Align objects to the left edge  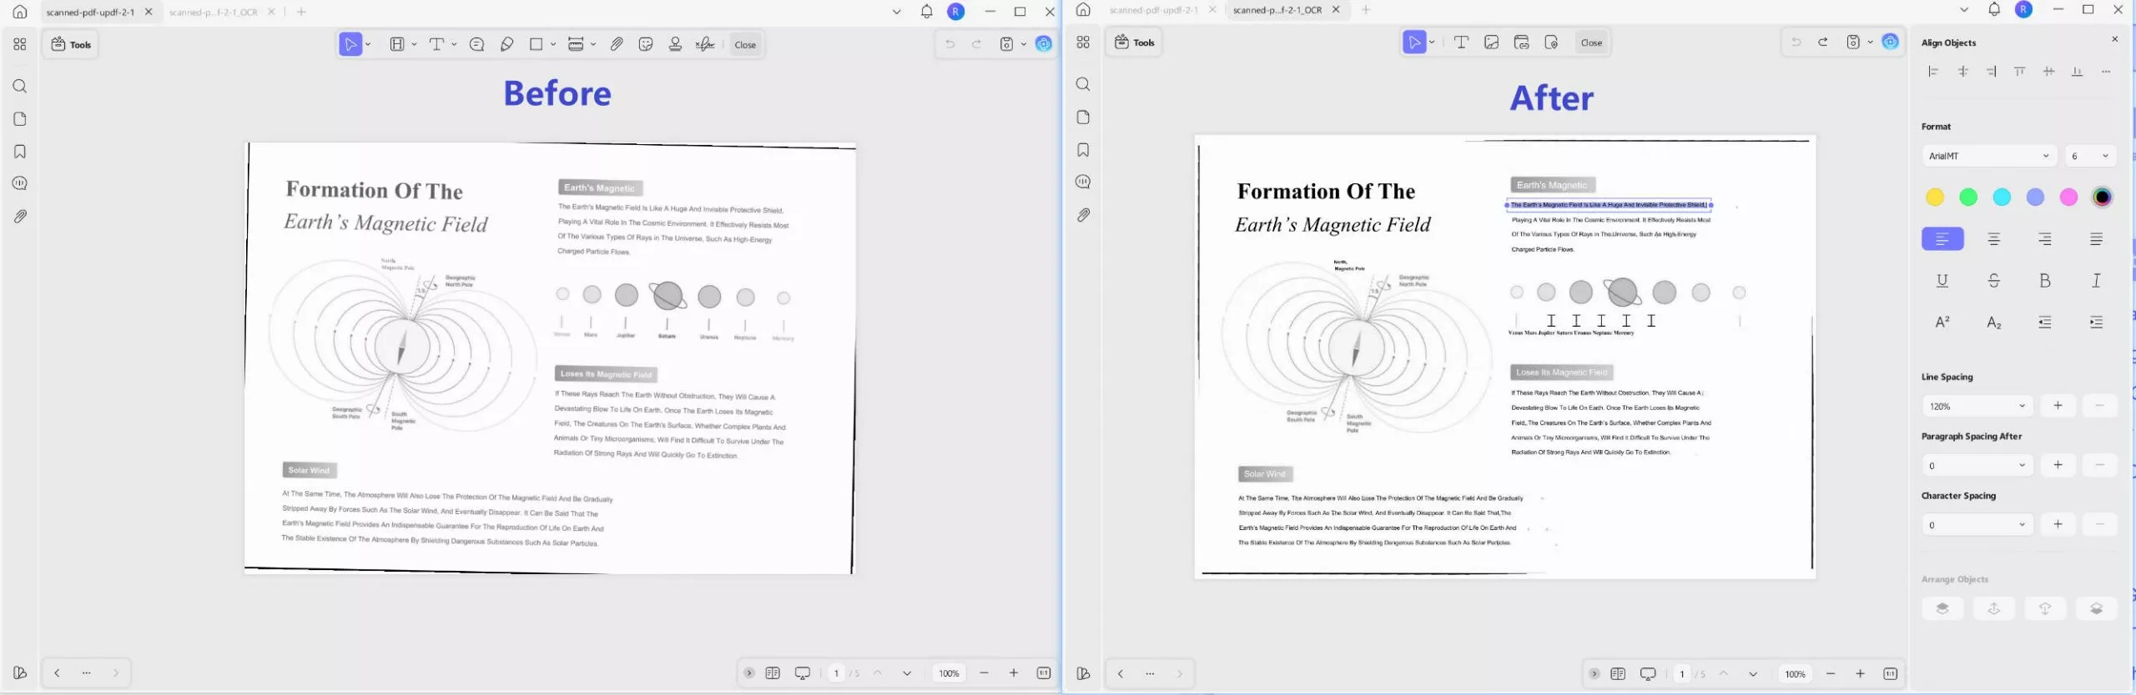[1933, 72]
